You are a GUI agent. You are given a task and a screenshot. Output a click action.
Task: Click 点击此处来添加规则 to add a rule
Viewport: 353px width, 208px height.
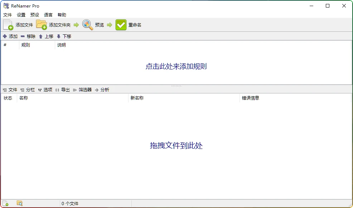tap(176, 66)
